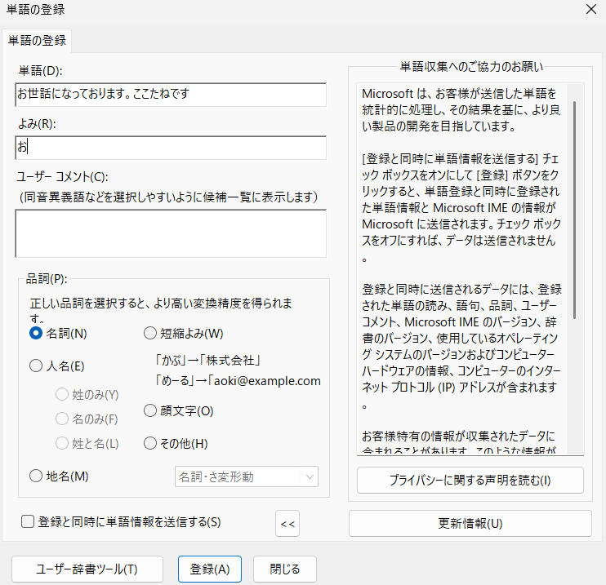The height and width of the screenshot is (585, 606).
Task: Open ユーザー辞書ツール(T)
Action: (x=87, y=569)
